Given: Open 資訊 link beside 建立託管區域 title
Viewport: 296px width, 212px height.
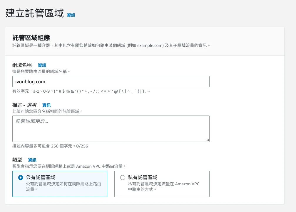Looking at the screenshot, I should coord(71,15).
